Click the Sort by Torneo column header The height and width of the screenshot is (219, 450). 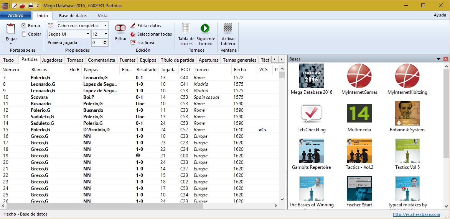(211, 70)
